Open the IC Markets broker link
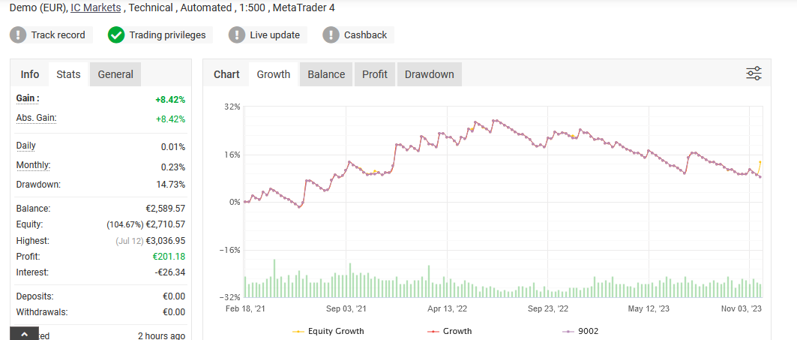This screenshot has height=340, width=797. click(x=97, y=8)
